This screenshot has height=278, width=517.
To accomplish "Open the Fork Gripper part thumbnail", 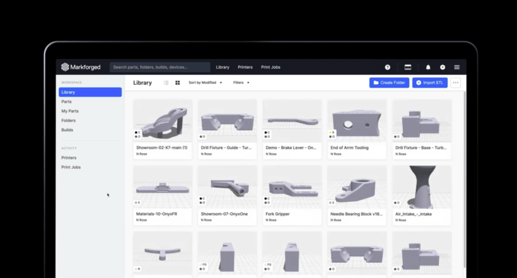I will pos(292,187).
